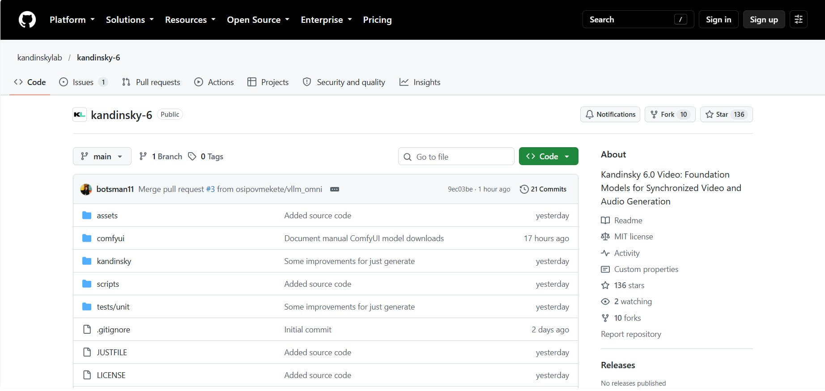
Task: Click the star icon next to 136 stars
Action: [605, 285]
